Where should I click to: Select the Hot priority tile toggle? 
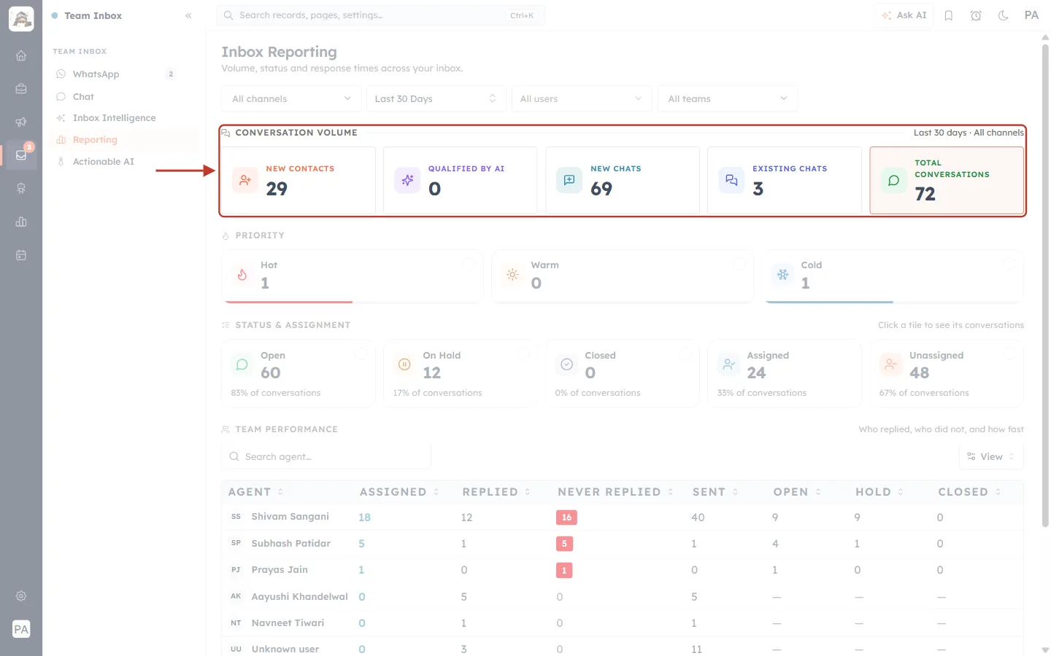[x=469, y=264]
